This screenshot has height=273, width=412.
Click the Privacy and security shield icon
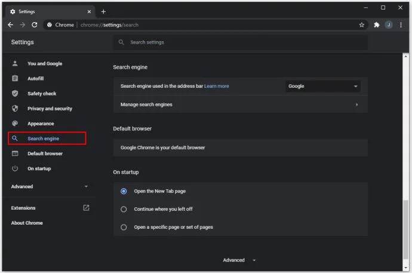tap(15, 108)
